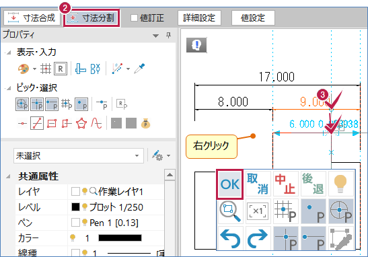Select the red polygon selection icon
This screenshot has height=257, width=368.
point(81,123)
